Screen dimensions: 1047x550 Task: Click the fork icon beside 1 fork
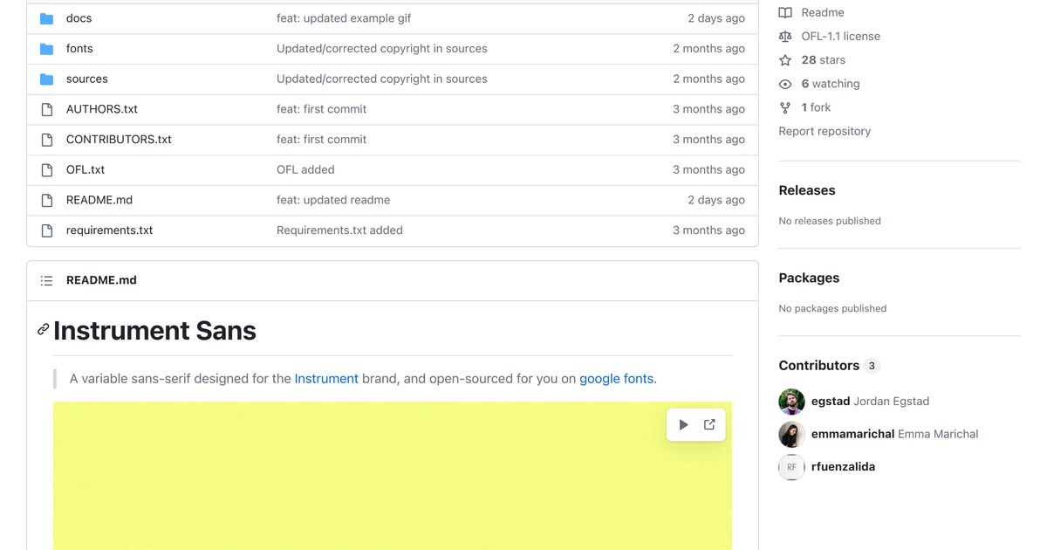tap(786, 107)
